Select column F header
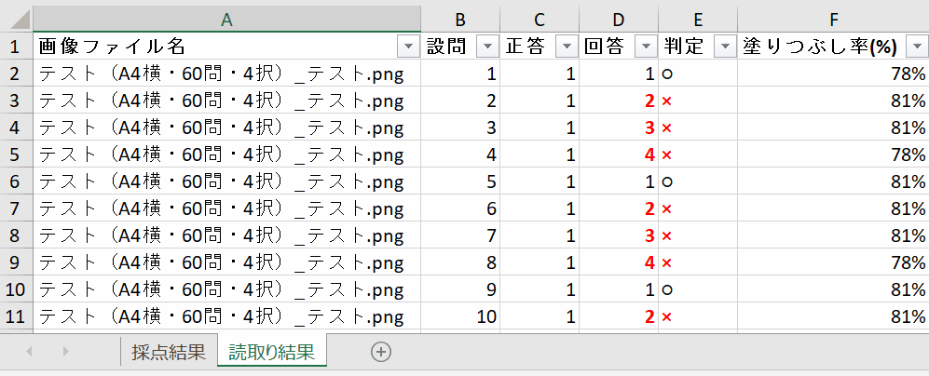The width and height of the screenshot is (929, 376). click(832, 19)
